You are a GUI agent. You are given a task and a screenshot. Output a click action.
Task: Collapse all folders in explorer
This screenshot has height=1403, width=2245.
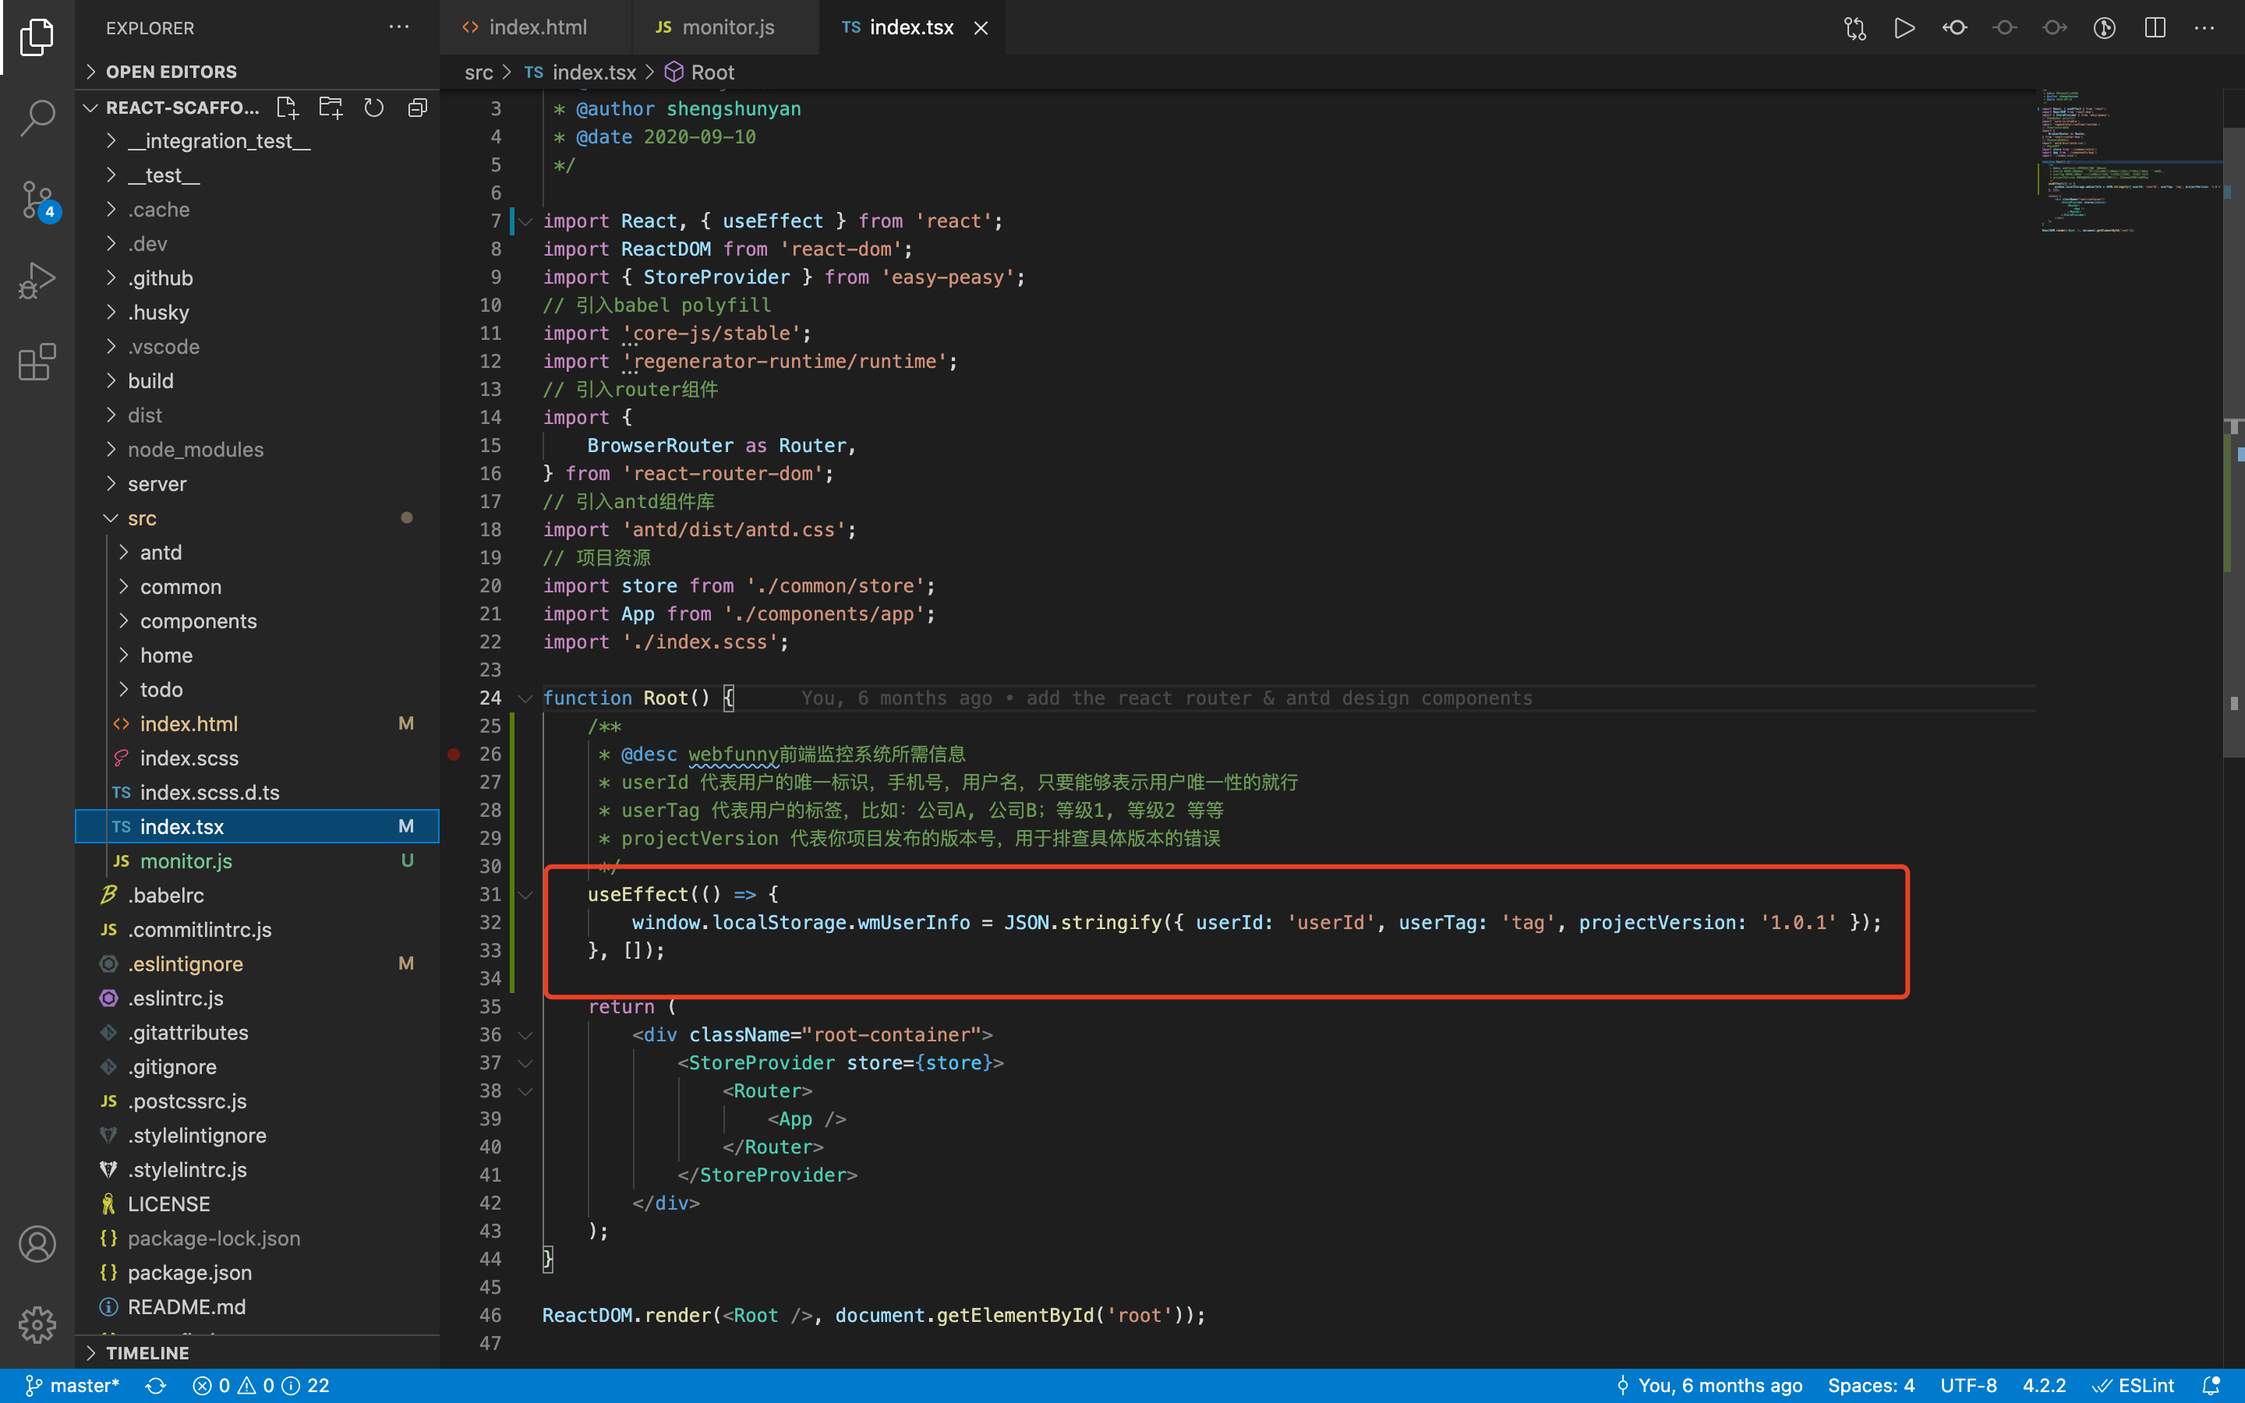pos(418,108)
